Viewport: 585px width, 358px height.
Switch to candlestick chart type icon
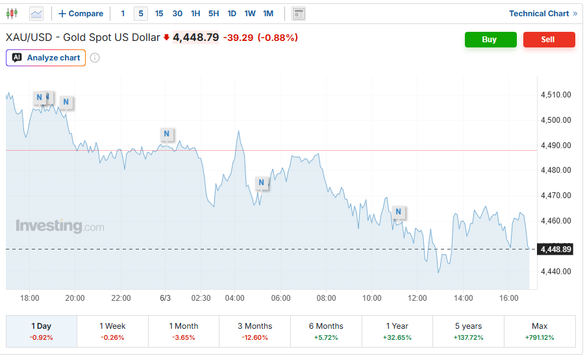click(12, 14)
